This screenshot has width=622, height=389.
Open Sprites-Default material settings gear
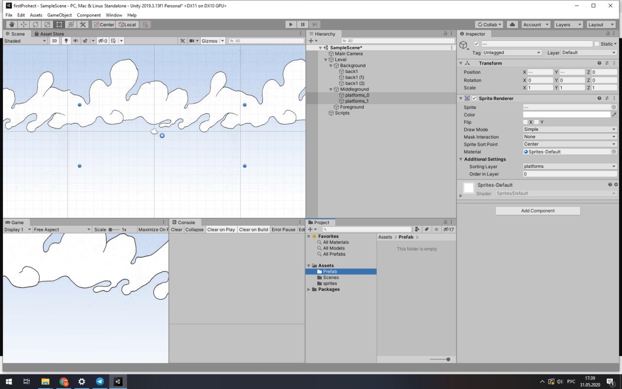(x=616, y=185)
